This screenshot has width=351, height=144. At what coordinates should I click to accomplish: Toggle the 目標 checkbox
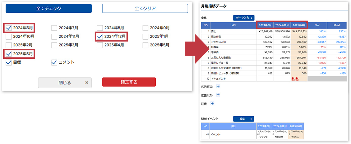tap(9, 63)
